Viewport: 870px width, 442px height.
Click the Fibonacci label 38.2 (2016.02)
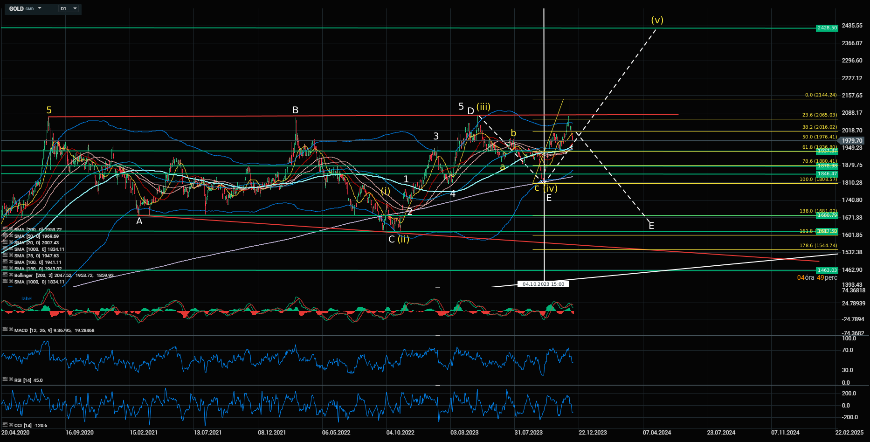coord(819,127)
